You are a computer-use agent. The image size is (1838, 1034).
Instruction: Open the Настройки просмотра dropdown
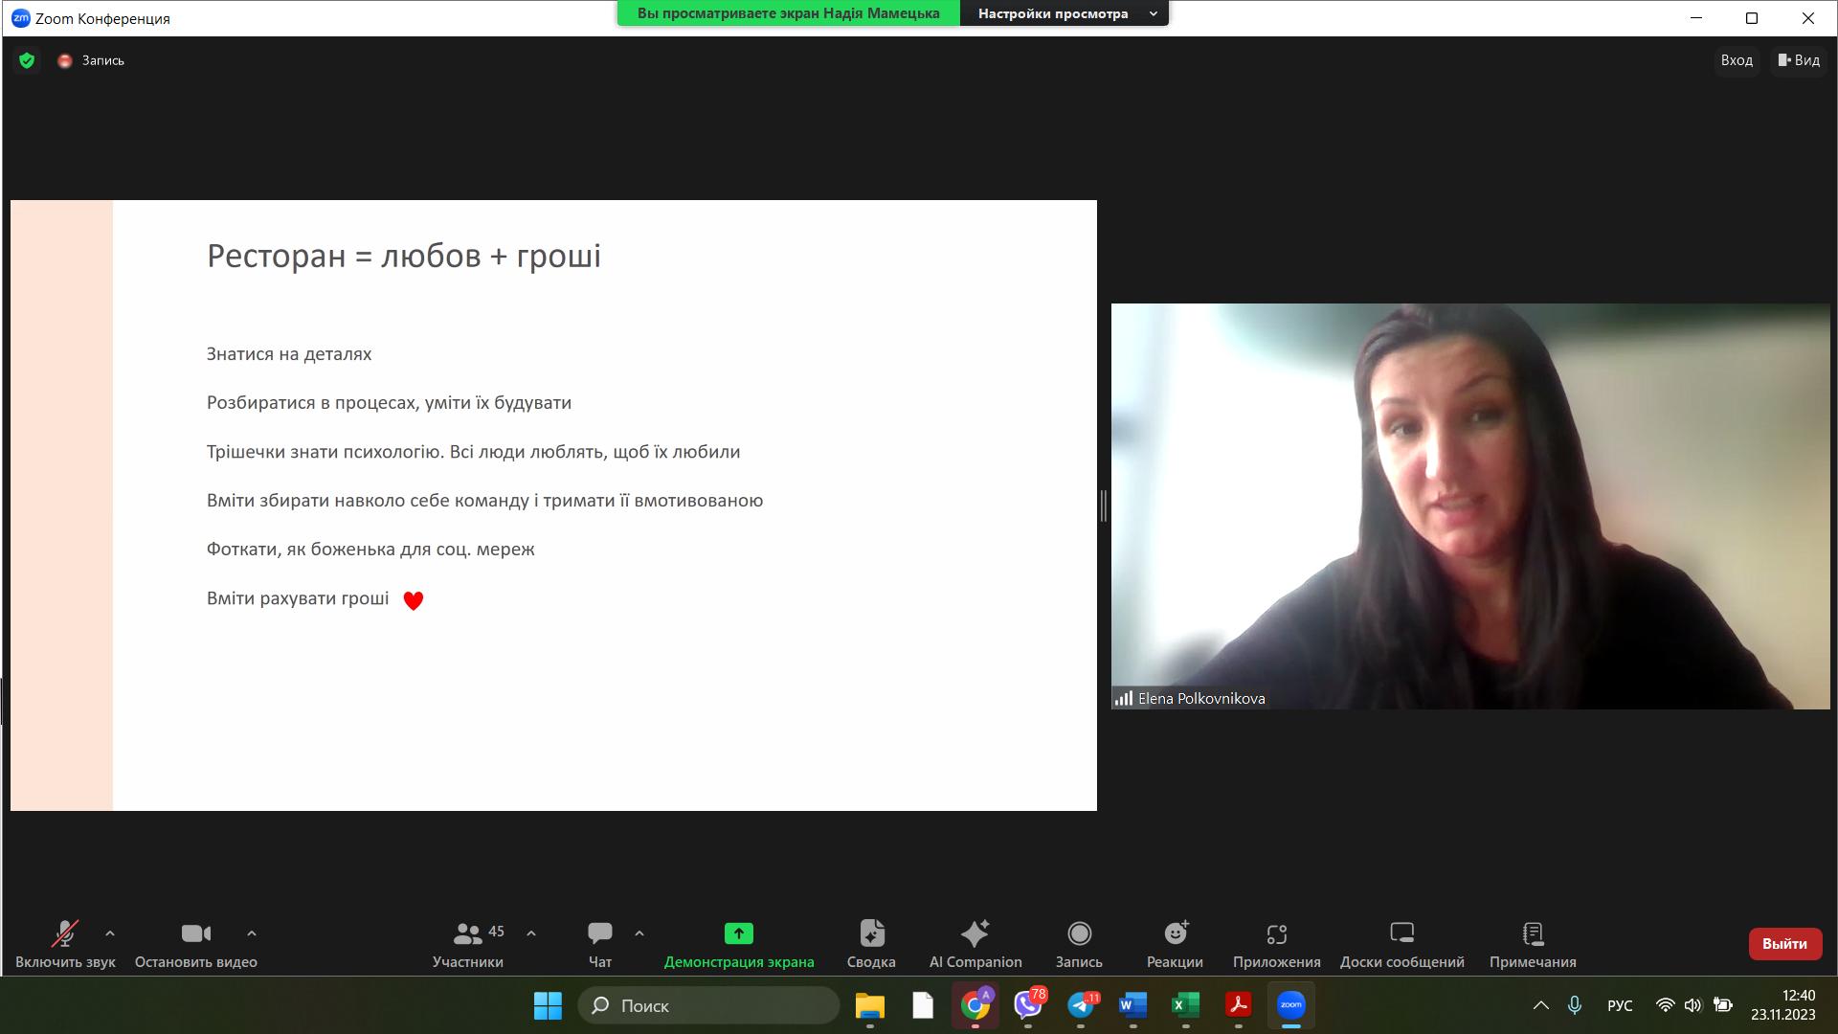(1064, 13)
